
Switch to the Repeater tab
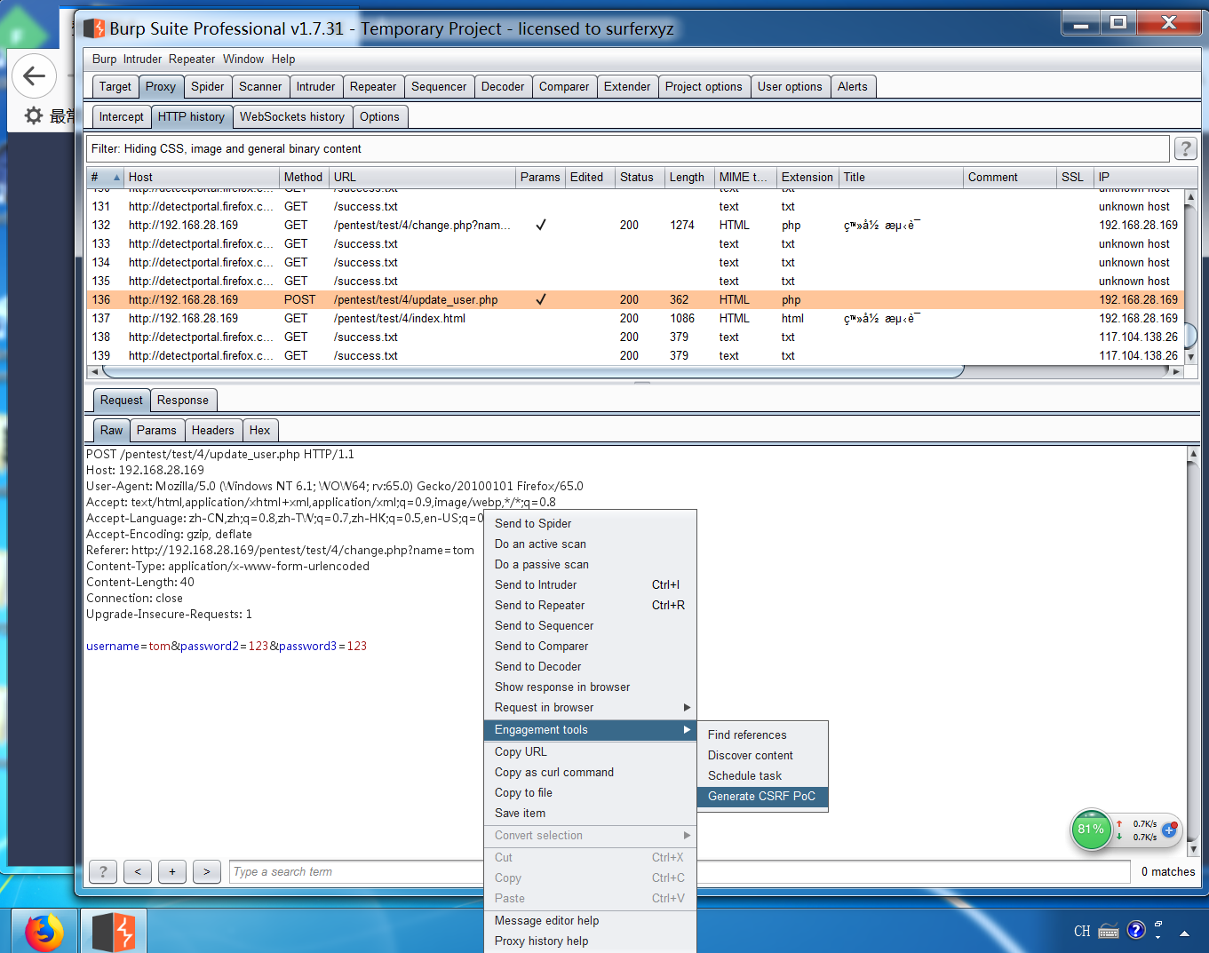pos(373,86)
